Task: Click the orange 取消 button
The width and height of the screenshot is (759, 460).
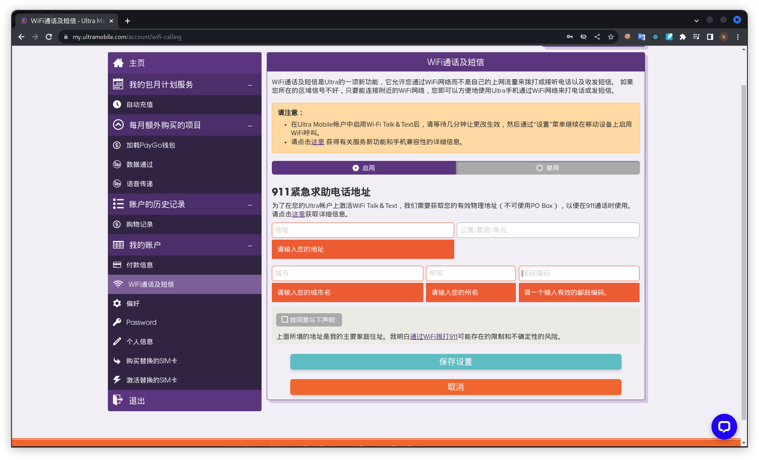Action: point(455,387)
